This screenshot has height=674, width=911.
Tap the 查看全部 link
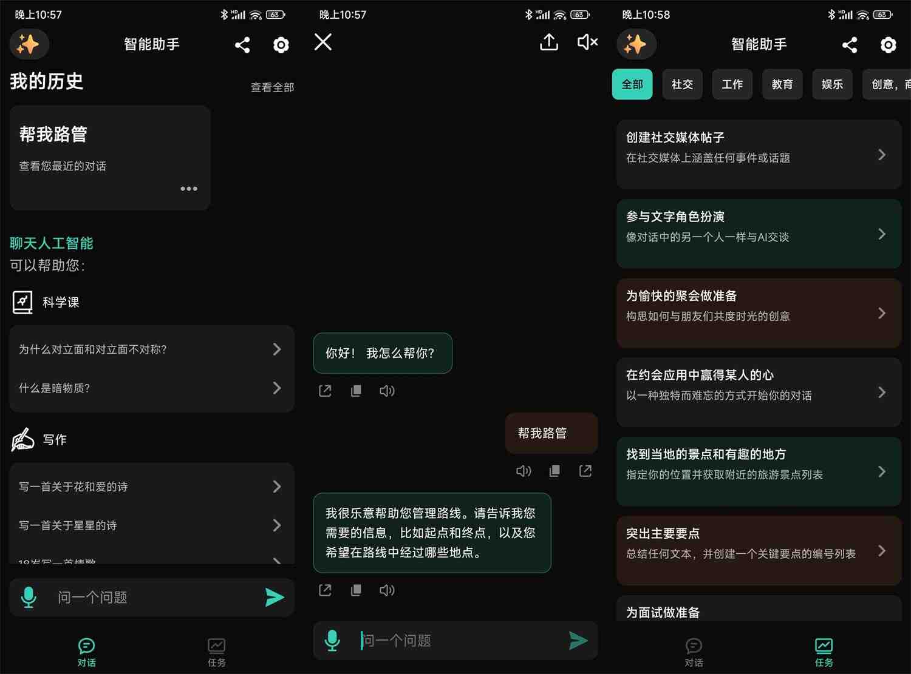[273, 87]
